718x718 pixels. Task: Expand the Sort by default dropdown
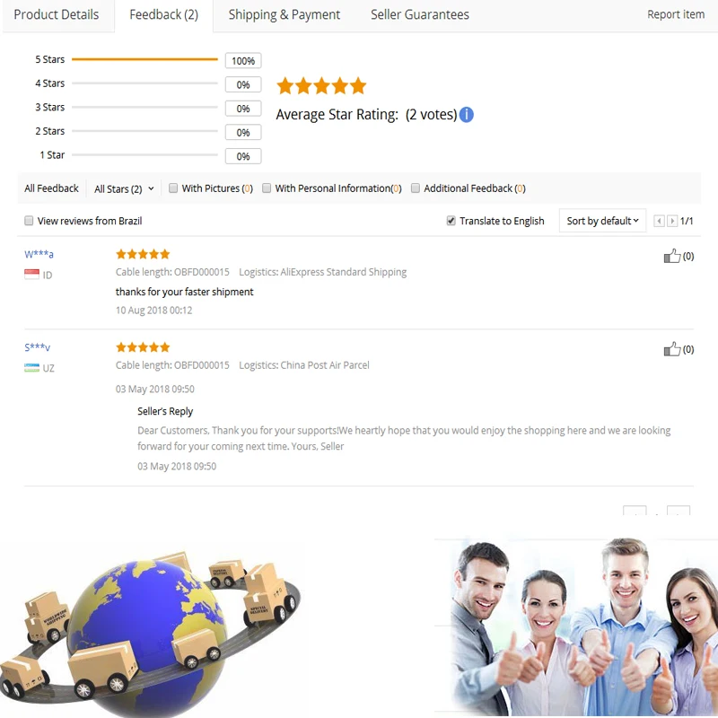pyautogui.click(x=602, y=221)
